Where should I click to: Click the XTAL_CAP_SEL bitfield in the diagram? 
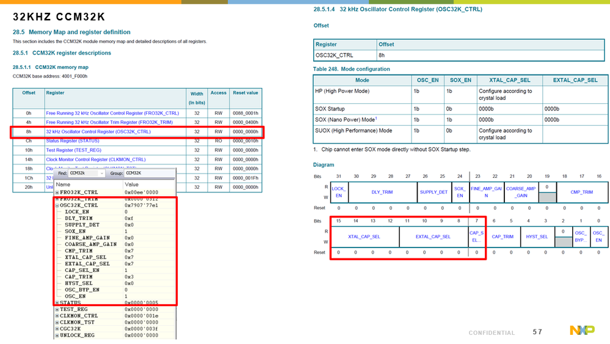pos(365,236)
